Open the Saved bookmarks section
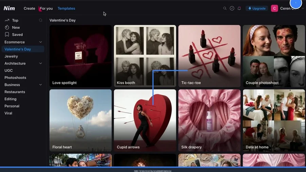 [17, 35]
